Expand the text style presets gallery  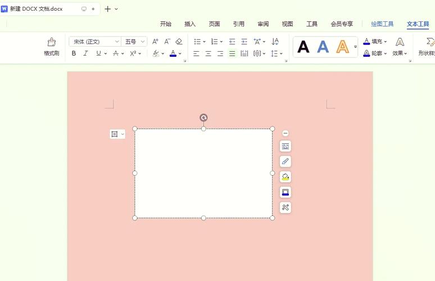tap(355, 47)
